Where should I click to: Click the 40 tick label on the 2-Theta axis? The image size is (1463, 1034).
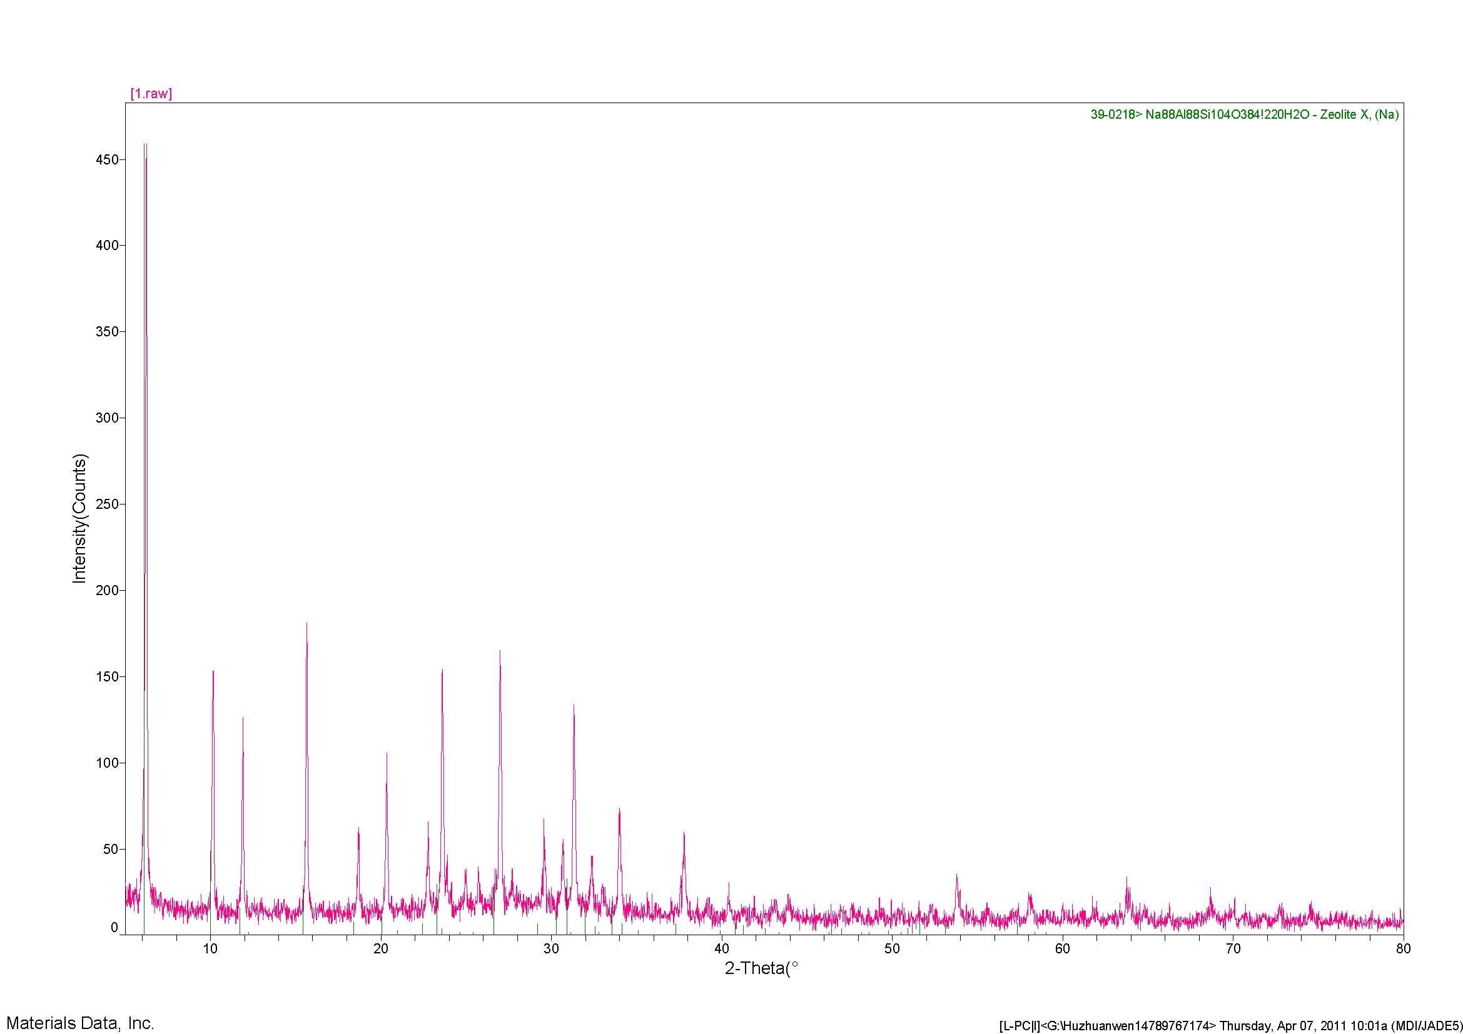[721, 949]
